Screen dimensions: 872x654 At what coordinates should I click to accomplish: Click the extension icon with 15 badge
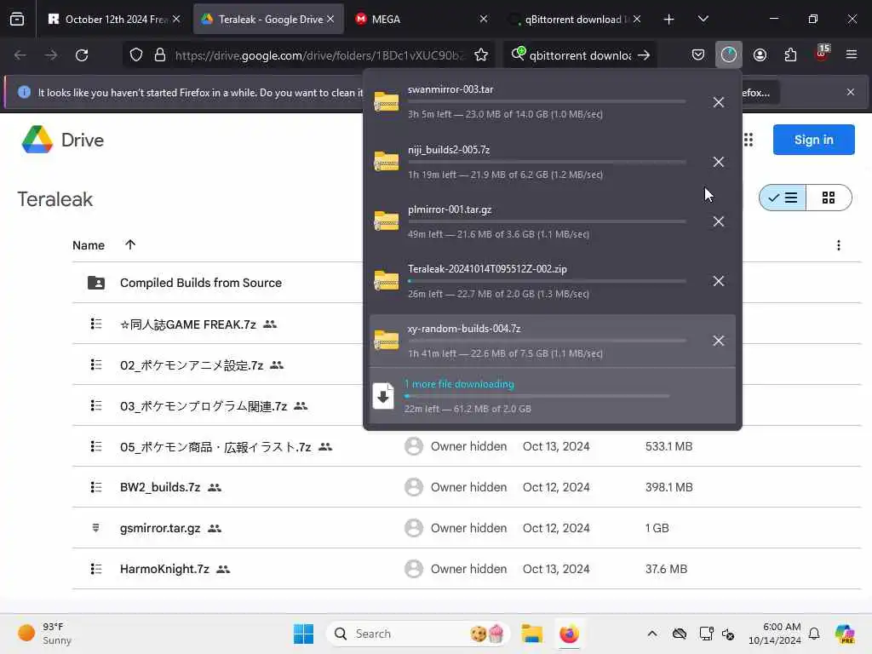822,54
